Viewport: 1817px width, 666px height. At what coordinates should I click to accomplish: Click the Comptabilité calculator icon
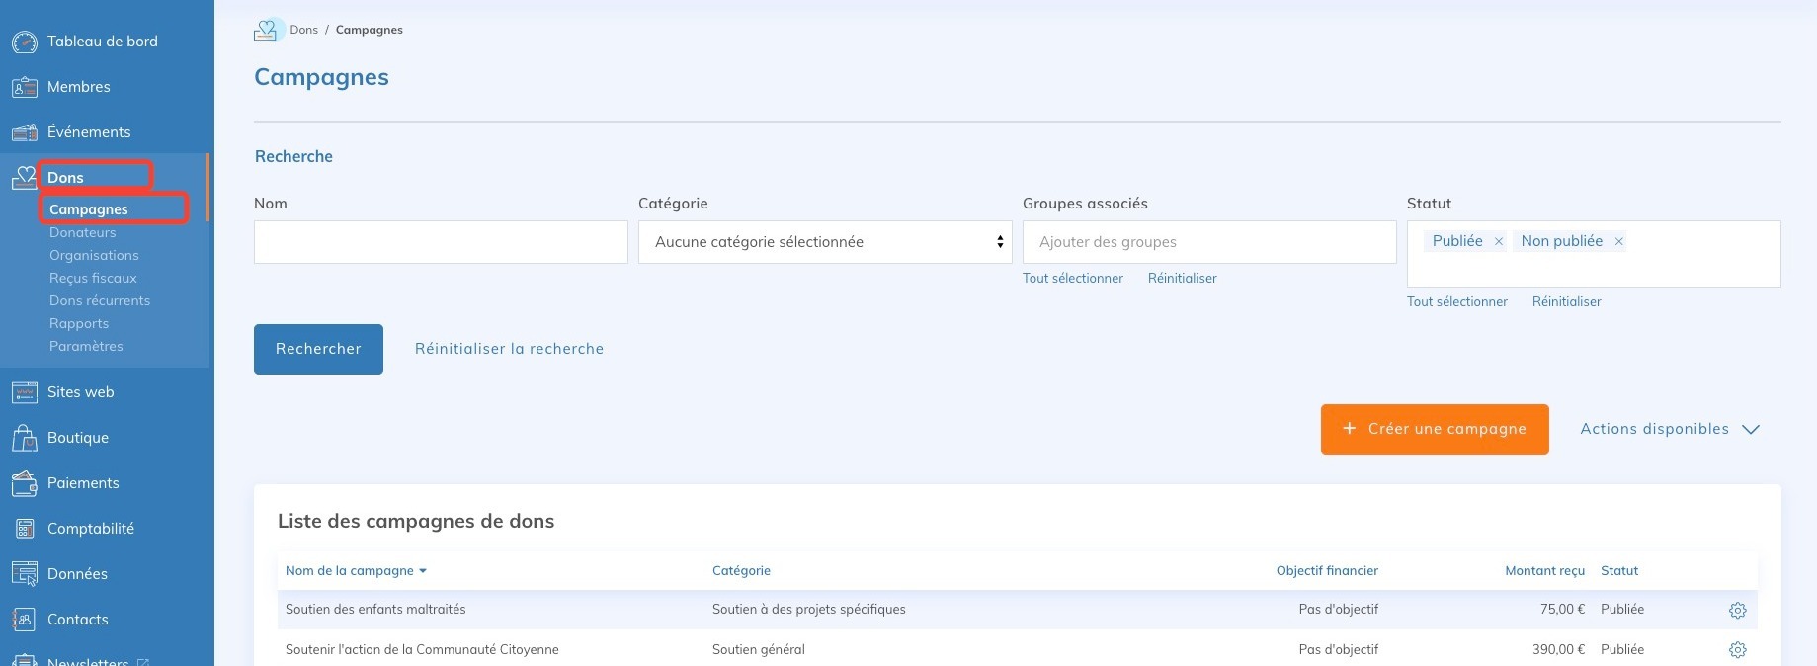coord(25,529)
